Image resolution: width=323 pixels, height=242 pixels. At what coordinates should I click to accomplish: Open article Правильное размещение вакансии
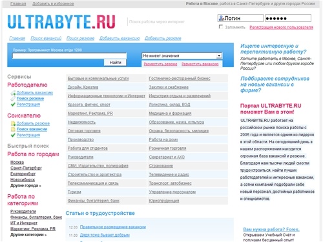(x=113, y=227)
